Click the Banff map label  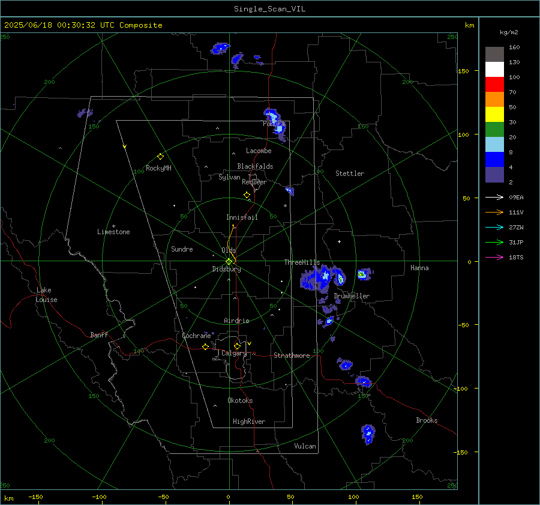[99, 334]
